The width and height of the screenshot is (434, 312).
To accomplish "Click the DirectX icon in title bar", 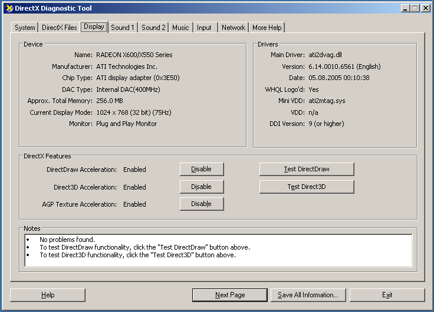I will [9, 8].
